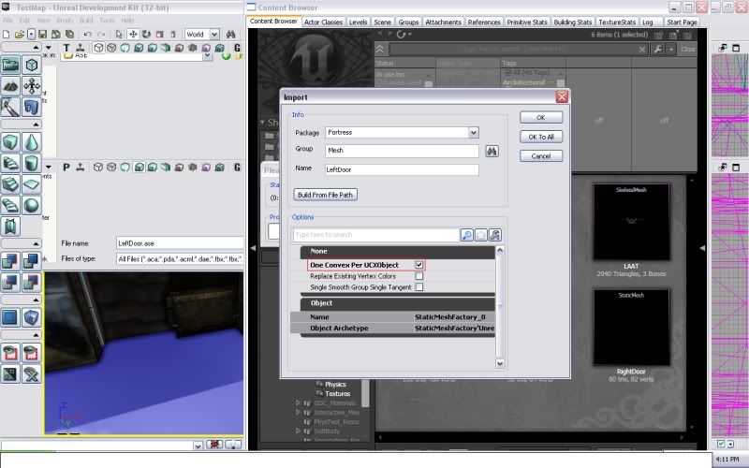This screenshot has height=468, width=749.
Task: Click the Options list vertical scrollbar track
Action: pos(500,307)
